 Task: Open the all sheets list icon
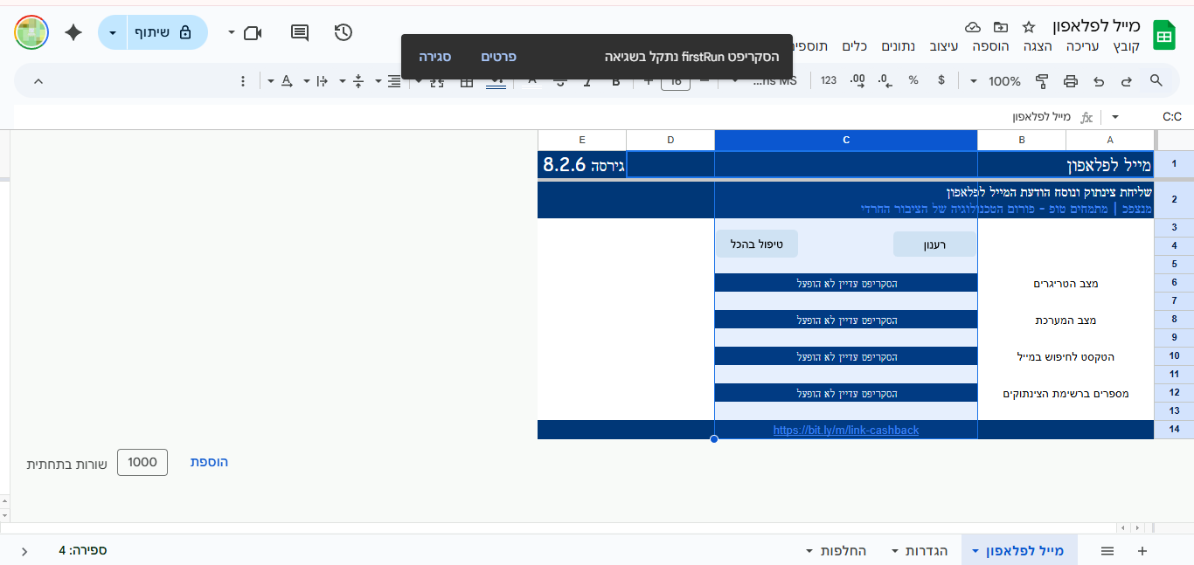[x=1107, y=551]
